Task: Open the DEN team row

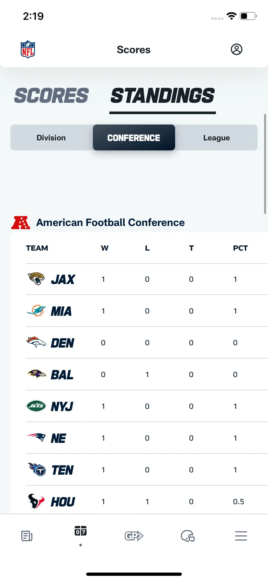Action: [x=147, y=343]
